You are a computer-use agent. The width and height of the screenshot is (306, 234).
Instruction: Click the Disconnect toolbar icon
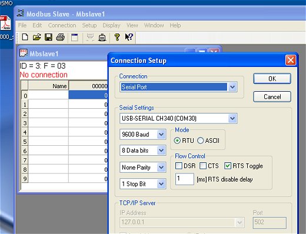click(x=102, y=37)
